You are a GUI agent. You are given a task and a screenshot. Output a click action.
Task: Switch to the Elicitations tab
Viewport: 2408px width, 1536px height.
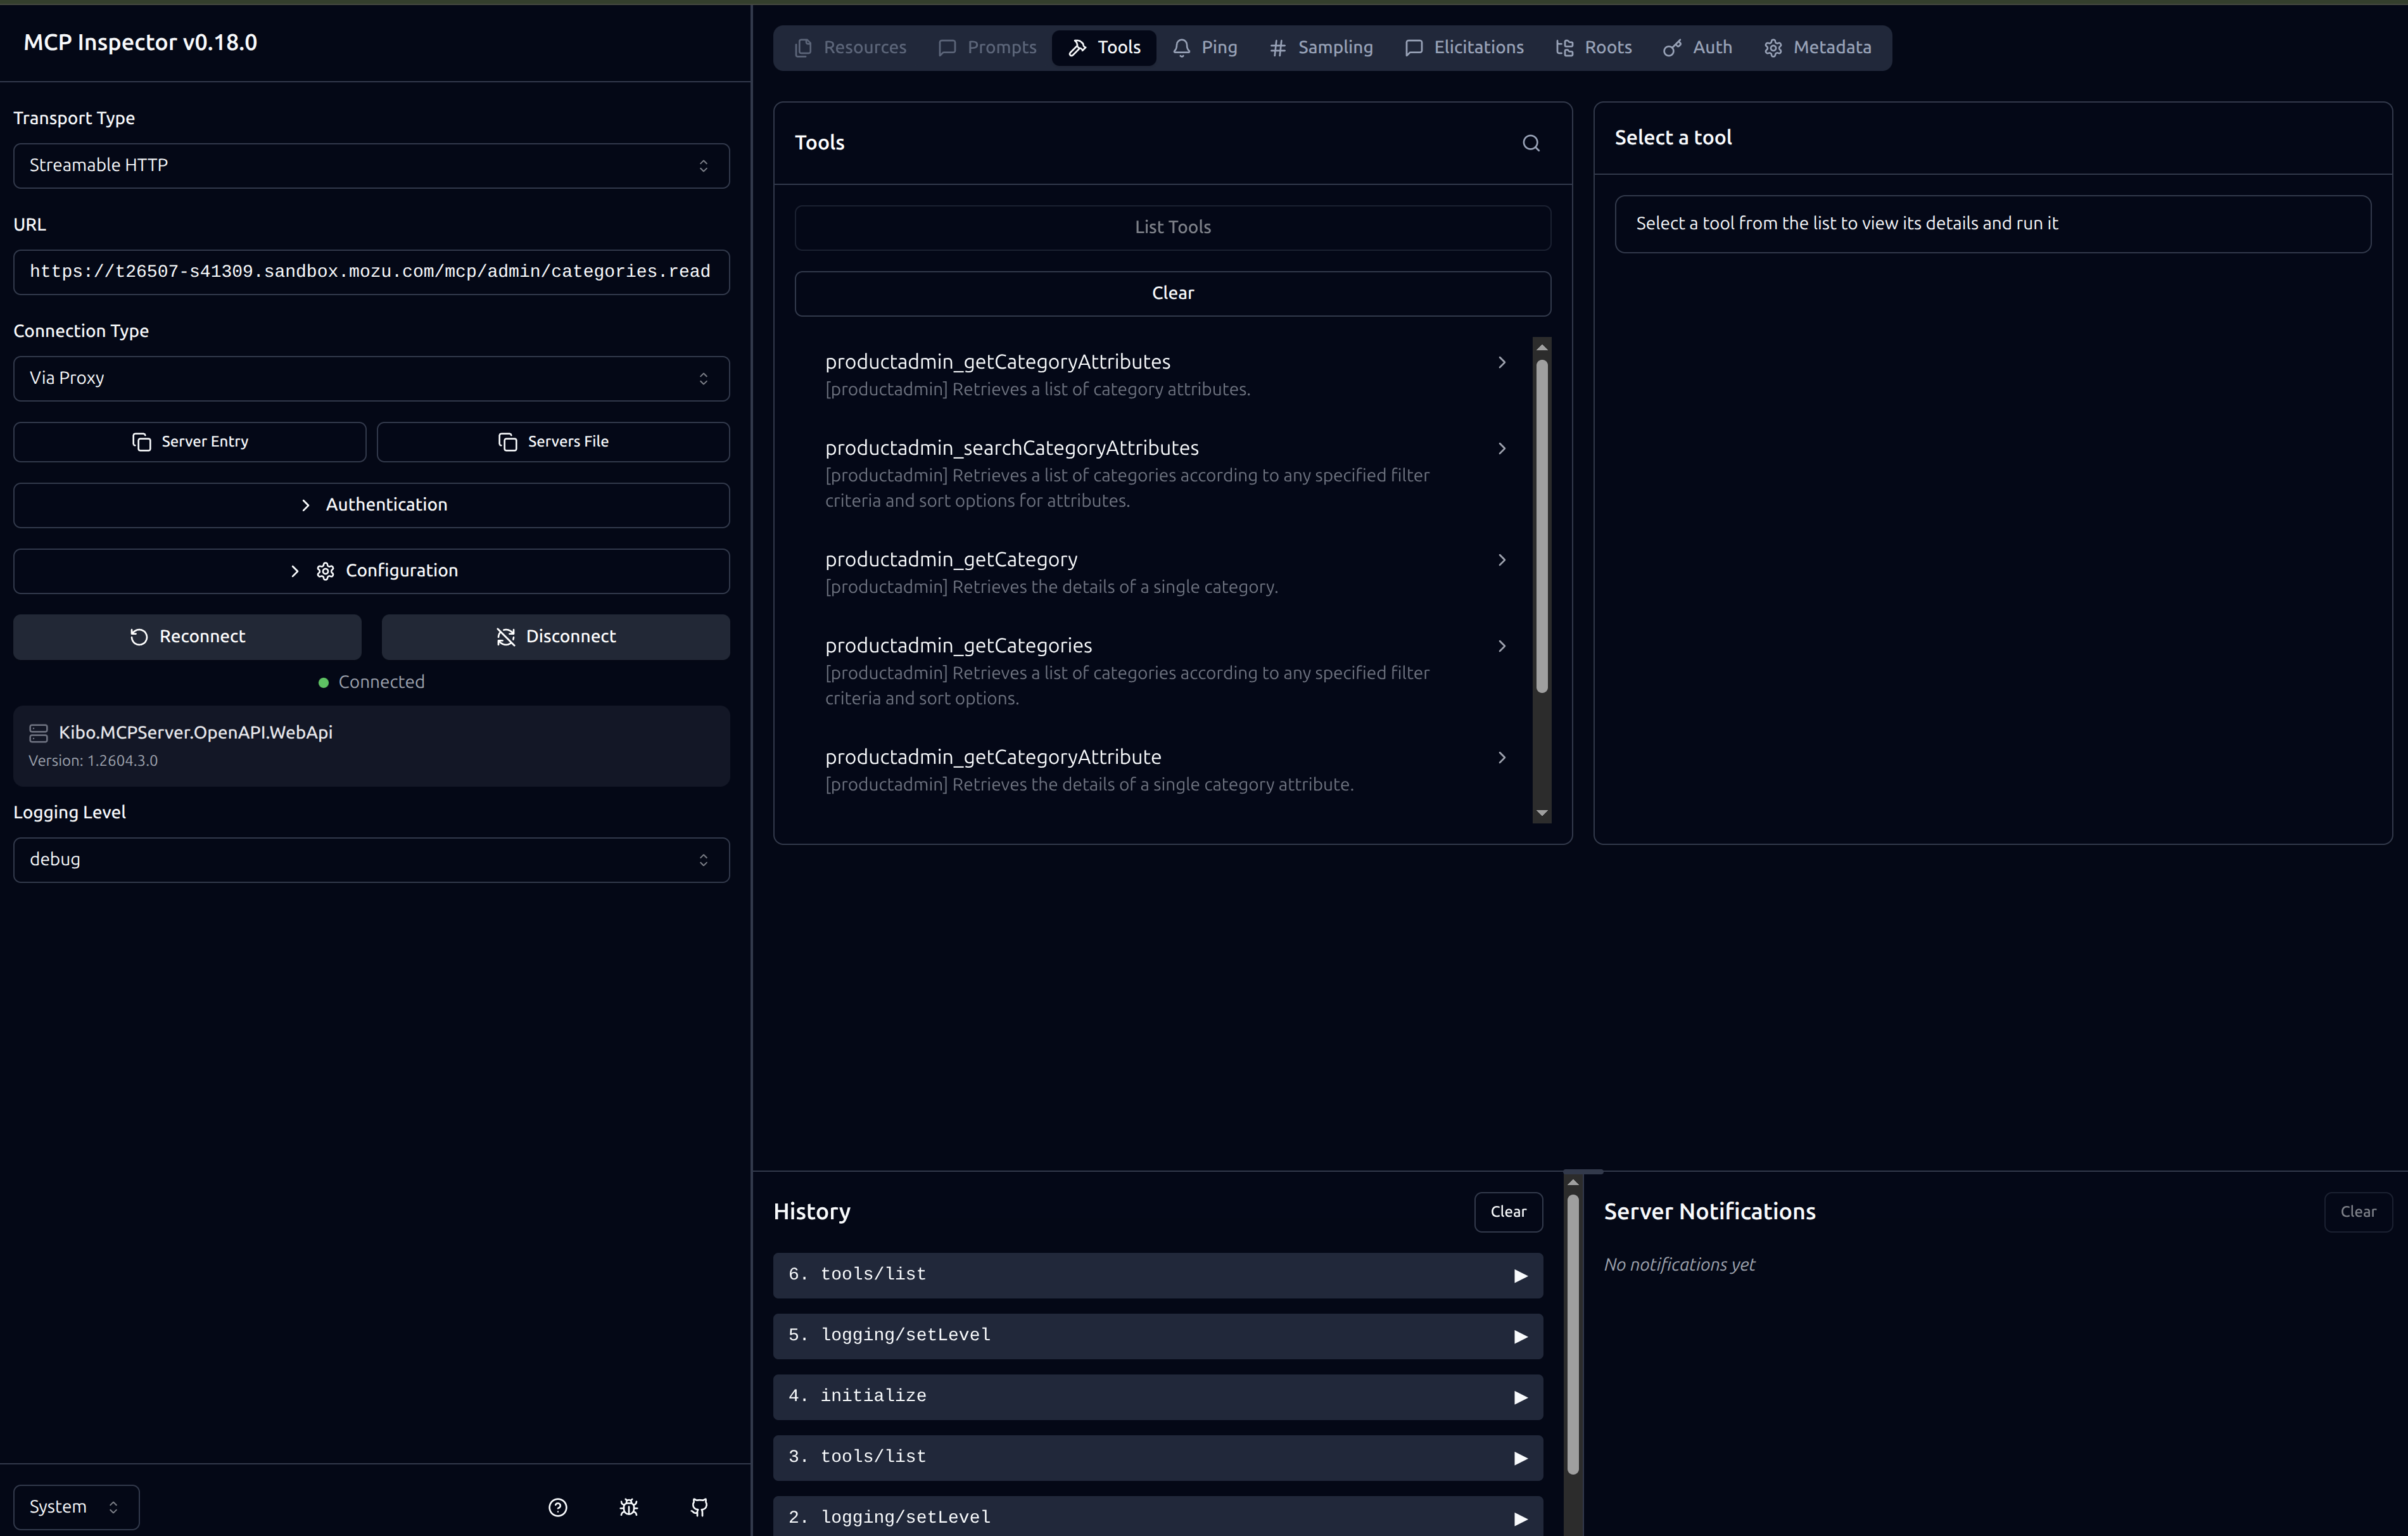click(1465, 47)
